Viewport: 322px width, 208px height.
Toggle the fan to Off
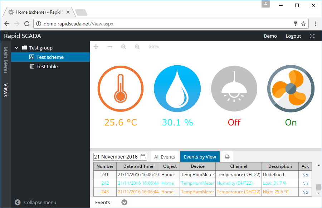pos(291,89)
